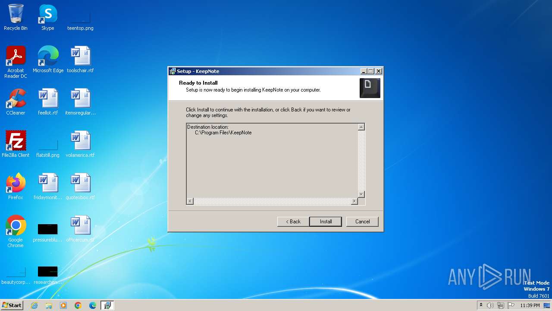Open Windows Media Player taskbar icon
552x311 pixels.
[x=63, y=305]
